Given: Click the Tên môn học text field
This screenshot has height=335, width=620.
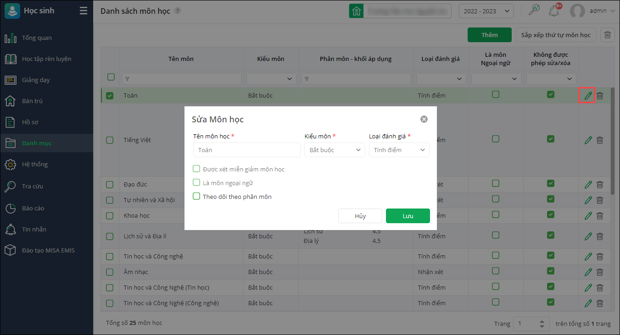Looking at the screenshot, I should 246,150.
